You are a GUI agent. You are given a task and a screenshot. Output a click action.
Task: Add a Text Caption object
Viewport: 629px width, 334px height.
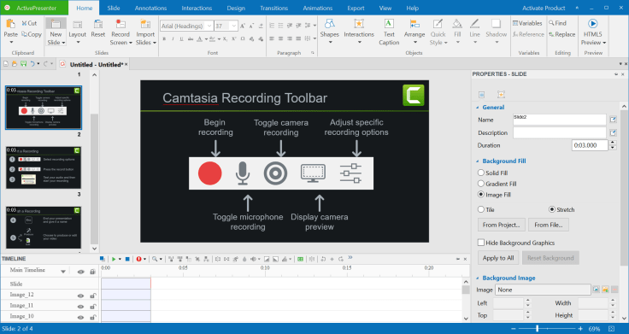[x=389, y=32]
